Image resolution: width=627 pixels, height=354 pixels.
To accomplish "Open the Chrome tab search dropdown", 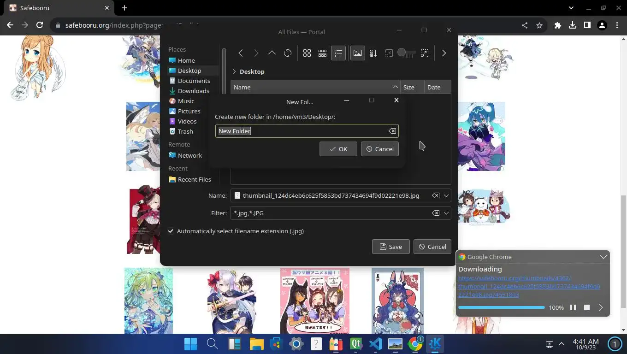I will [x=571, y=8].
